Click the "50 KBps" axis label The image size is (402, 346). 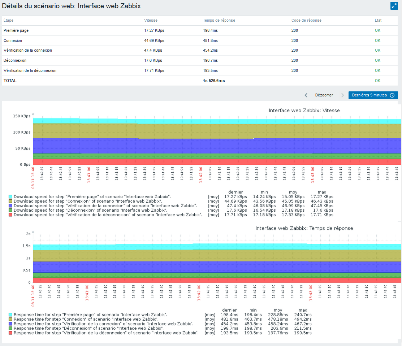click(23, 148)
